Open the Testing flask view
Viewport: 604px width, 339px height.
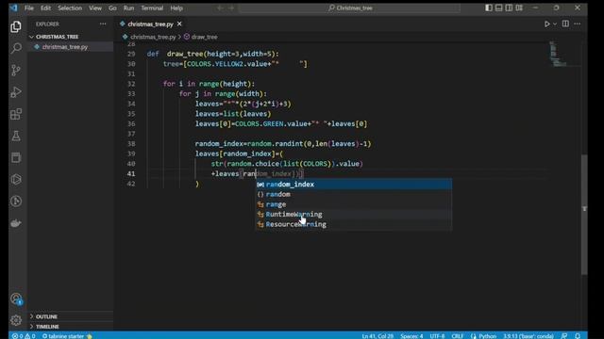16,136
